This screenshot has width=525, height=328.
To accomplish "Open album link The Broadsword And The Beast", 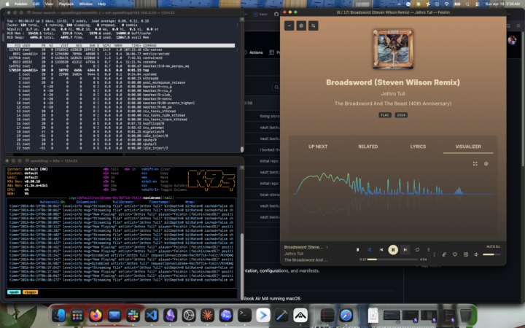I will 393,104.
